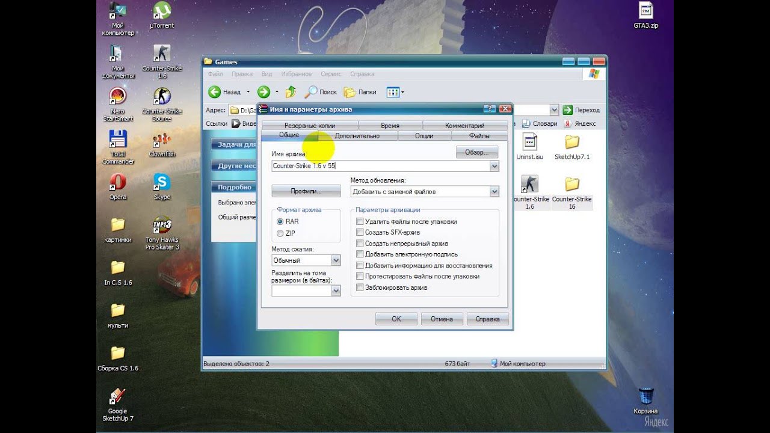Enable Создать непрерывный архив option

[x=360, y=244]
